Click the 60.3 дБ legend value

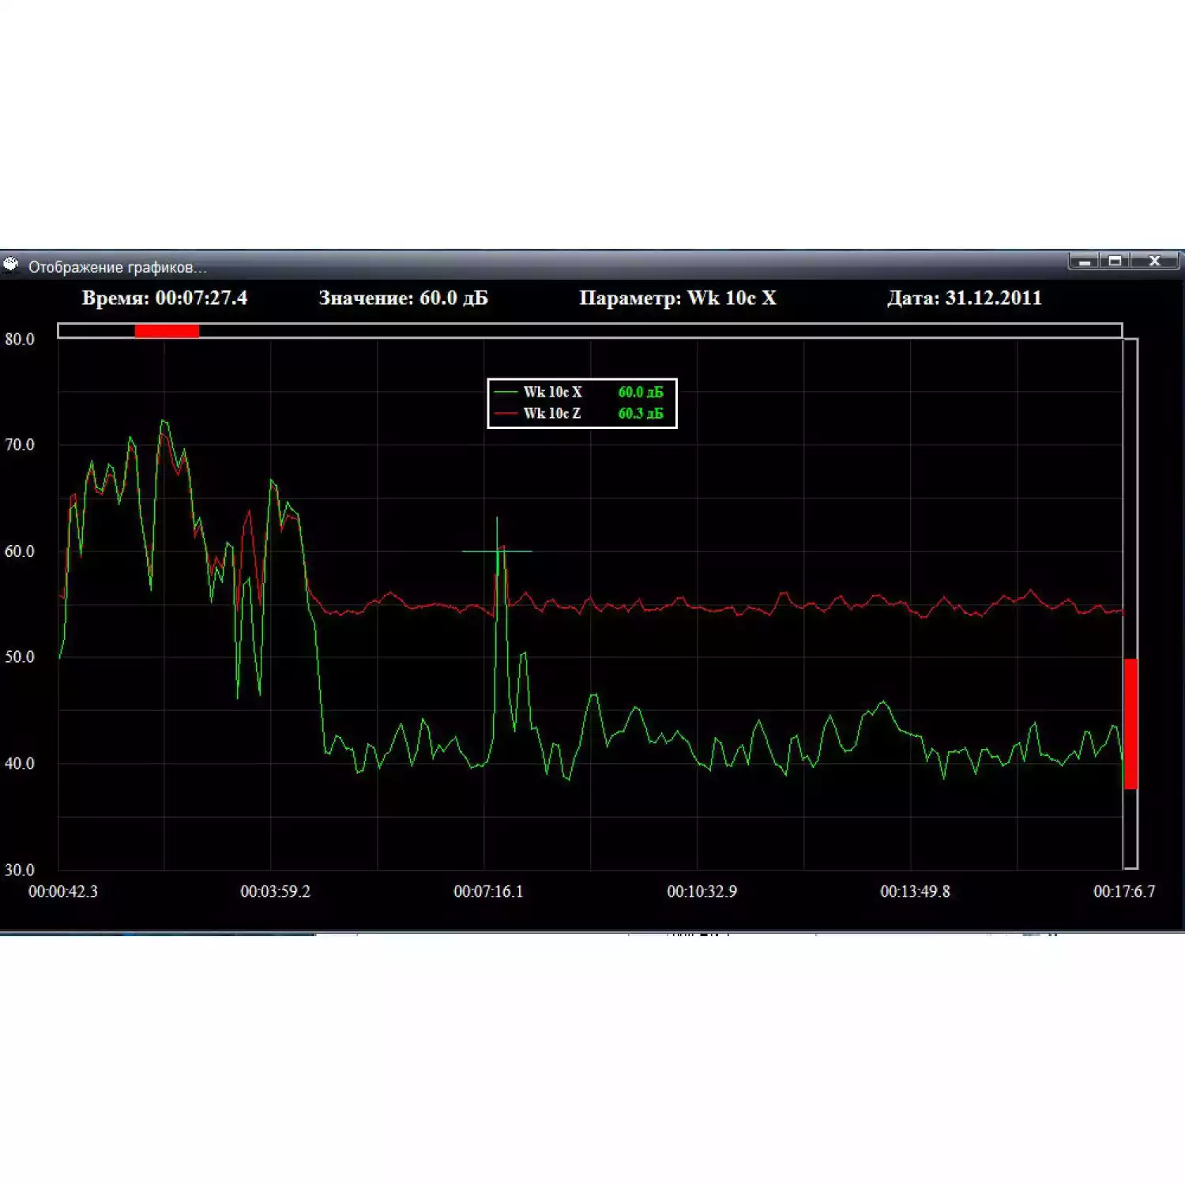click(x=640, y=414)
